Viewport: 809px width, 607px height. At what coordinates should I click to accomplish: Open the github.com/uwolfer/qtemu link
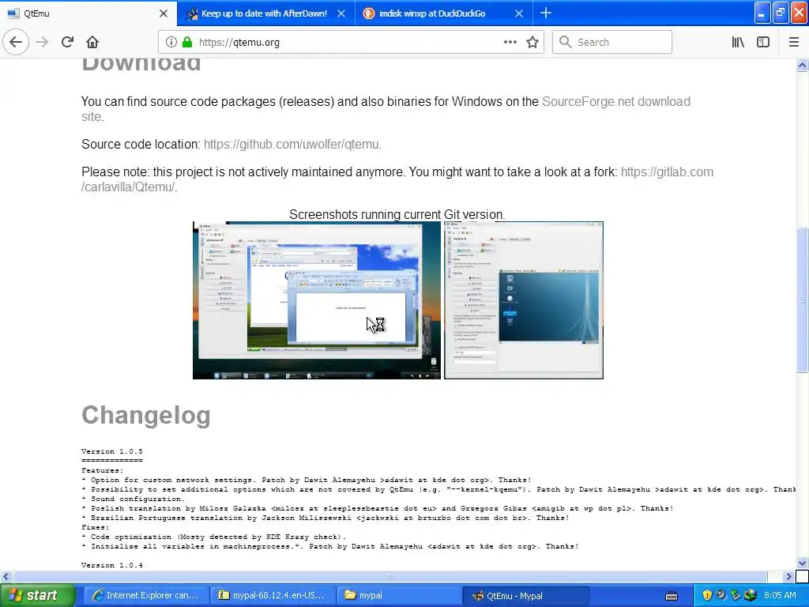(291, 144)
